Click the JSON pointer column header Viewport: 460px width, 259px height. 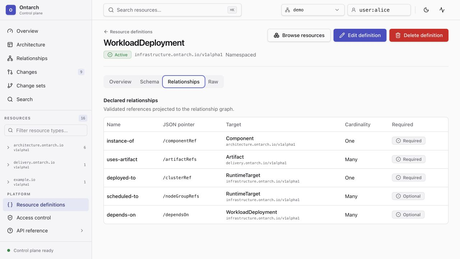[179, 124]
